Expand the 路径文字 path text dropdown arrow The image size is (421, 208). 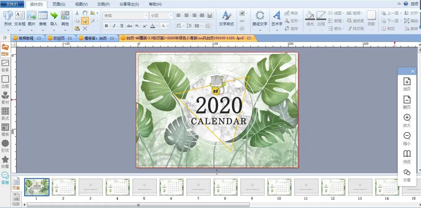pyautogui.click(x=260, y=30)
